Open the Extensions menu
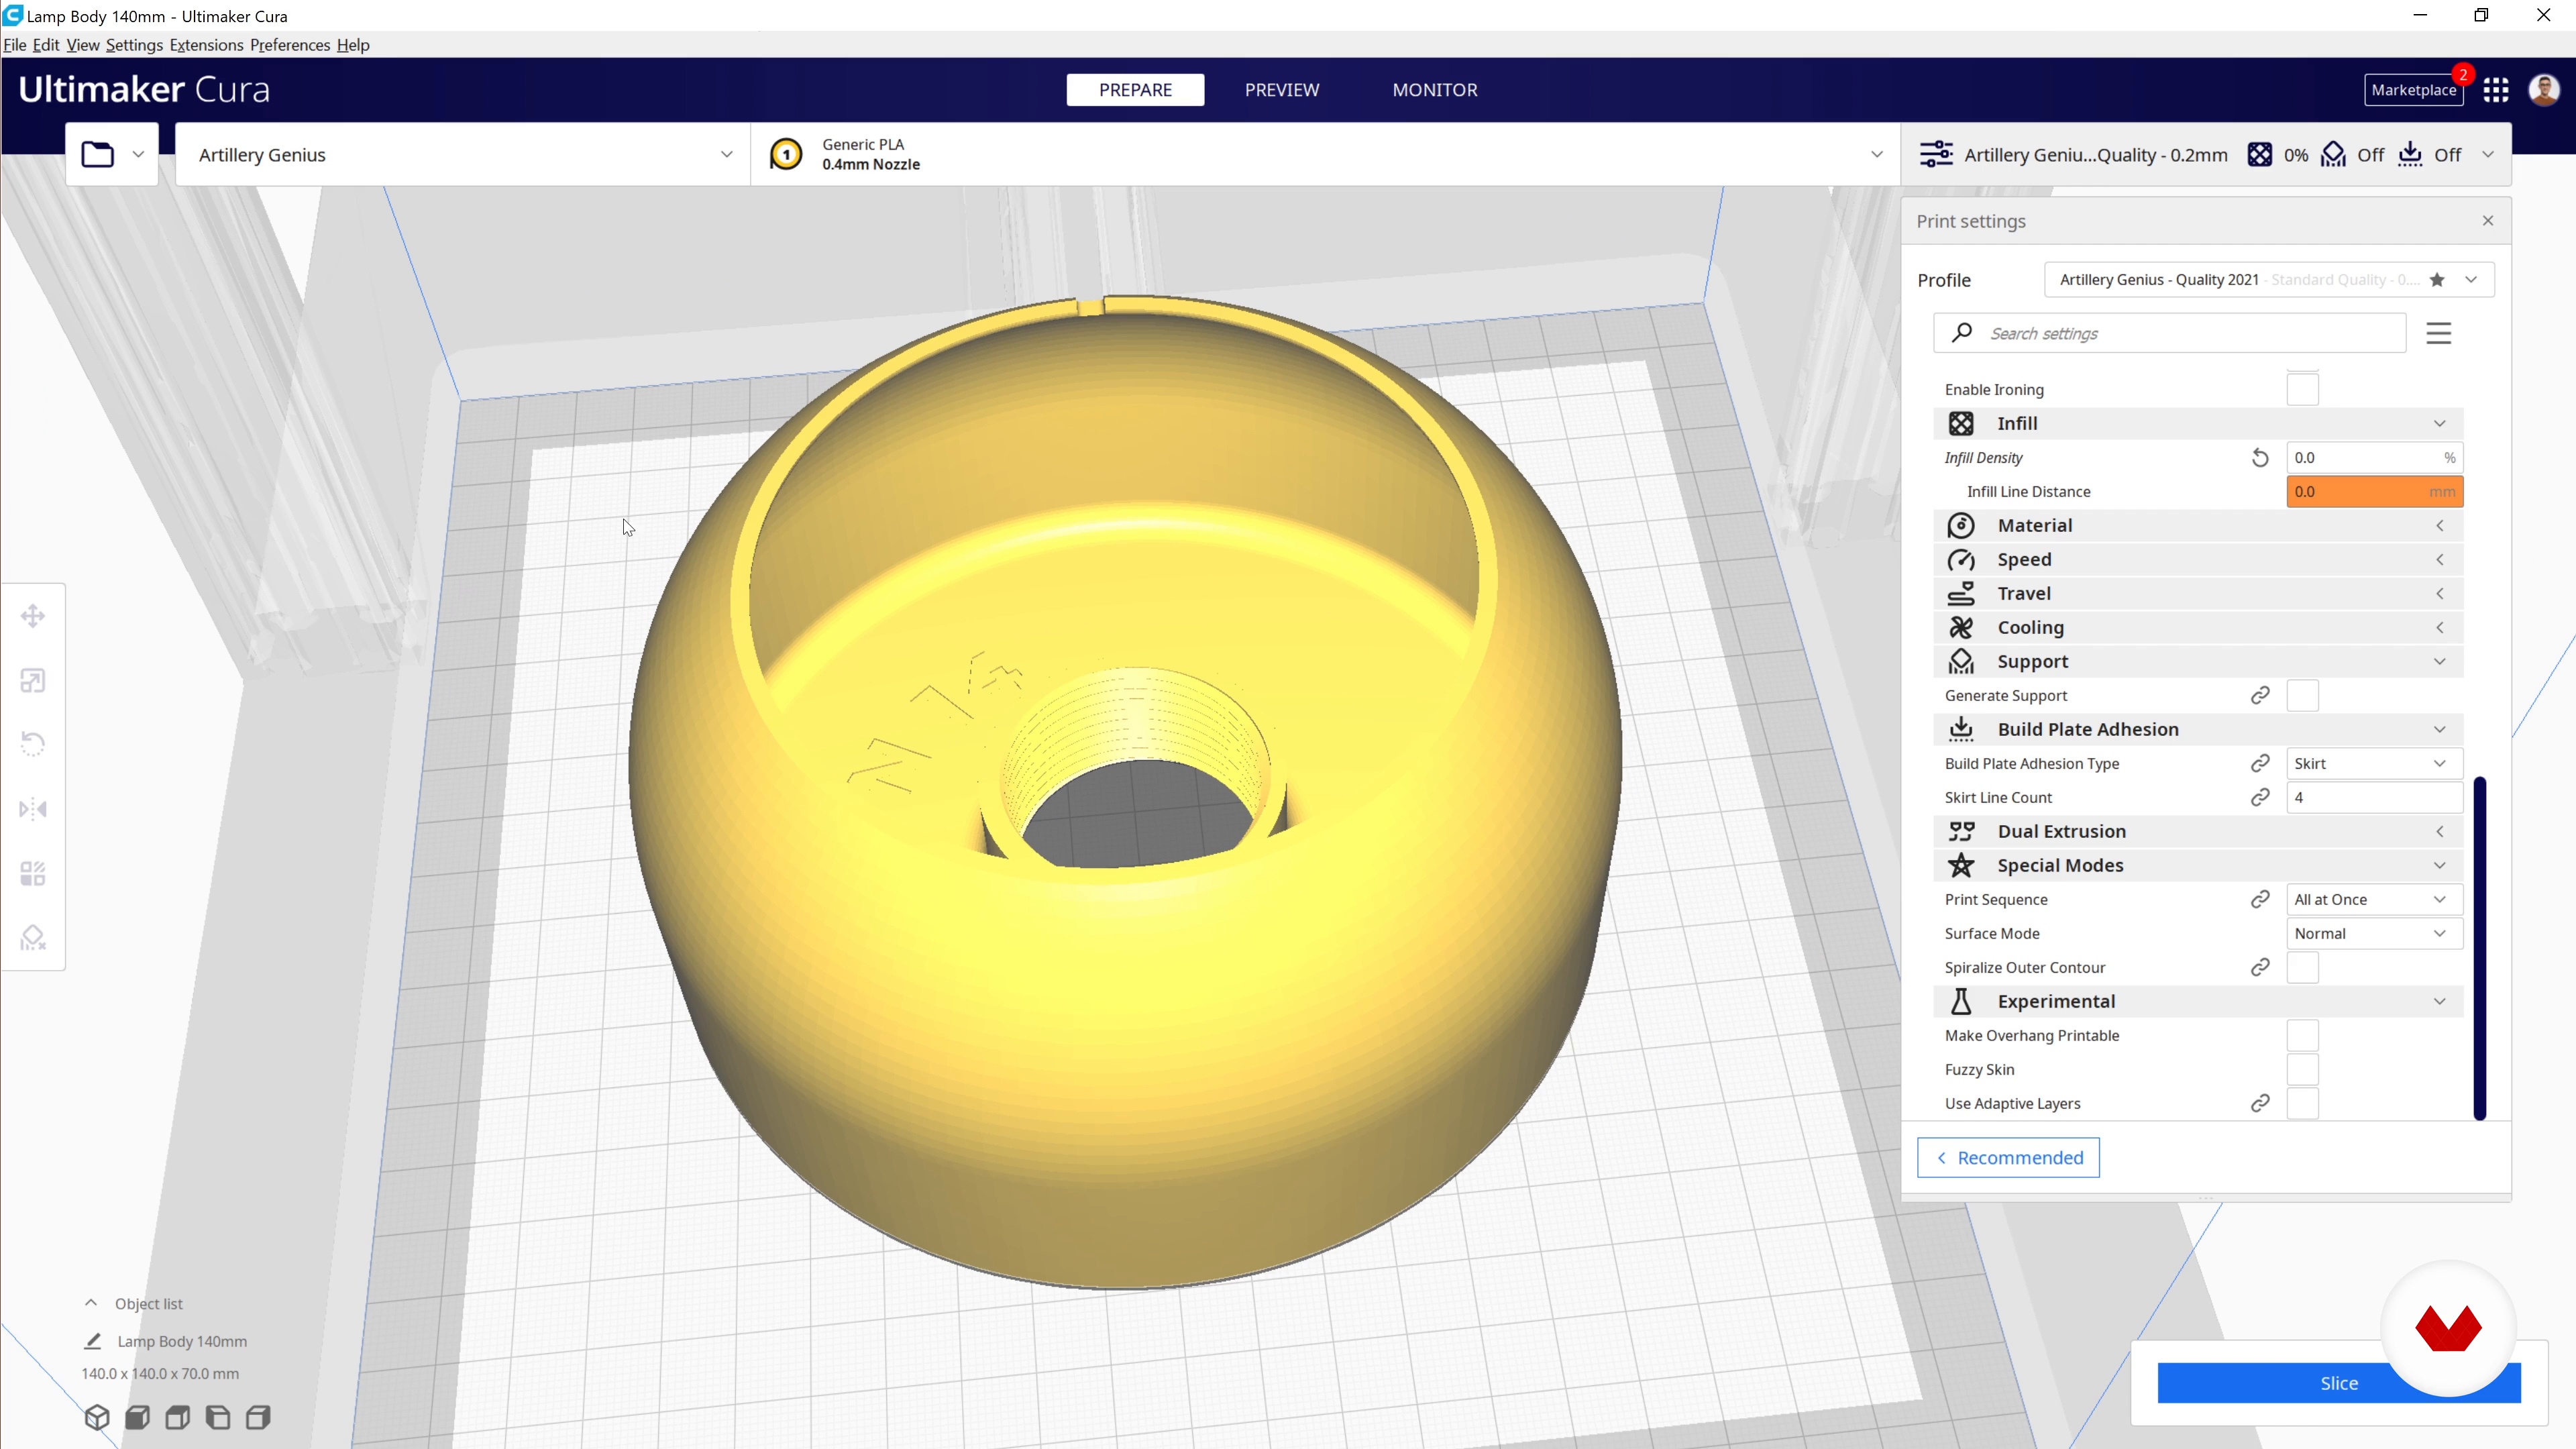This screenshot has height=1449, width=2576. pyautogui.click(x=206, y=45)
